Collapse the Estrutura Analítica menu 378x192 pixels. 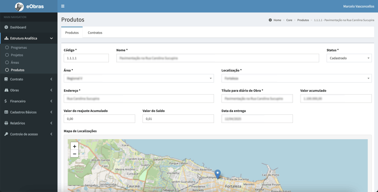[x=28, y=38]
